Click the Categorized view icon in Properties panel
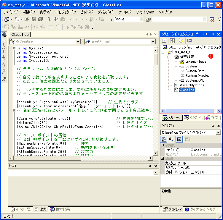The image size is (223, 220). (x=164, y=139)
